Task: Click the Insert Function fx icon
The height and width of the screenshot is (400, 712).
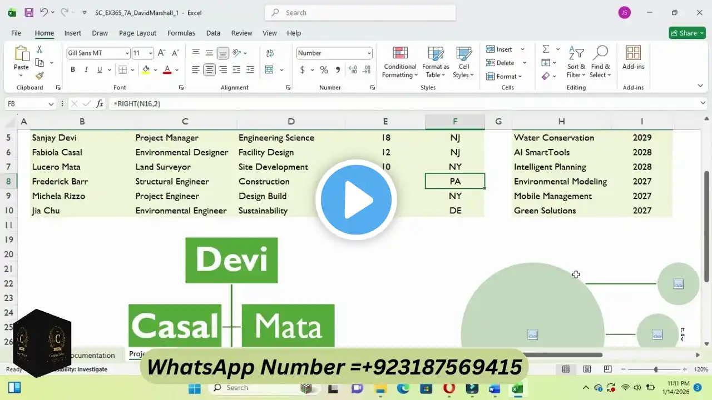Action: [100, 104]
